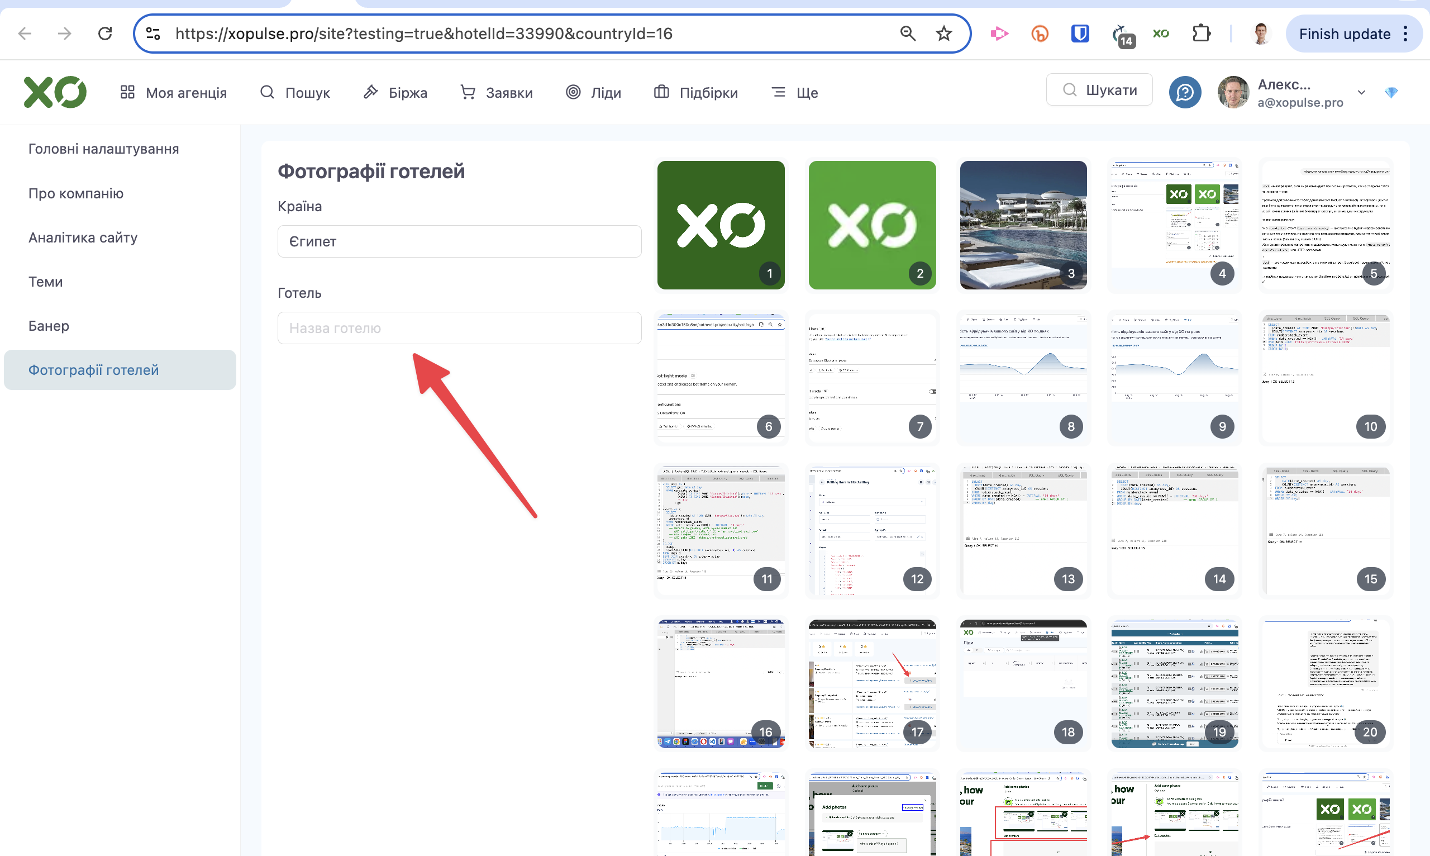This screenshot has width=1430, height=856.
Task: Open the Ще menu
Action: pyautogui.click(x=795, y=92)
